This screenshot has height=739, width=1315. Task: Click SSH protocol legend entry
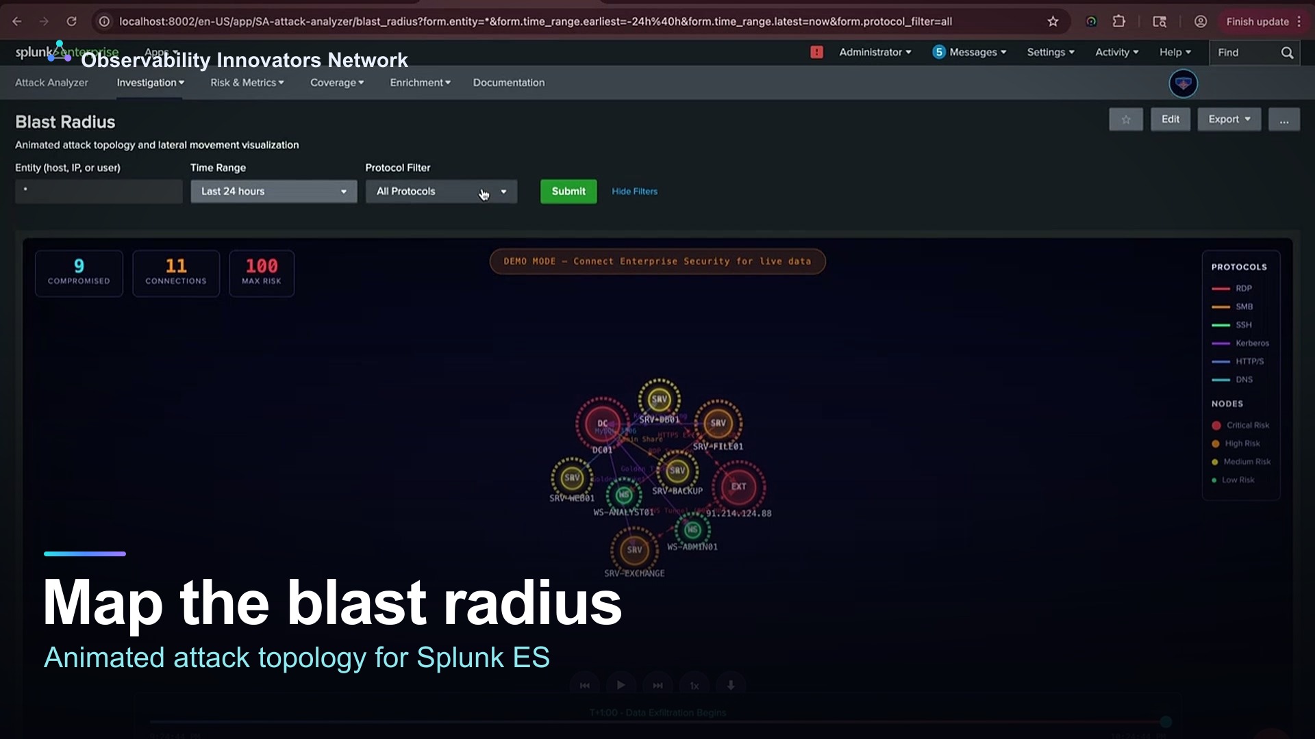coord(1231,325)
